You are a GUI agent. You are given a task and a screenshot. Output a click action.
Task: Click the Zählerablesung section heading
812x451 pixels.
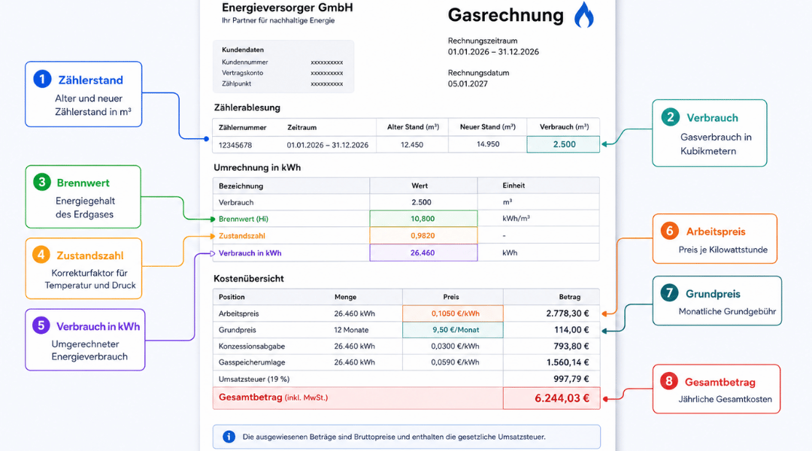point(247,107)
